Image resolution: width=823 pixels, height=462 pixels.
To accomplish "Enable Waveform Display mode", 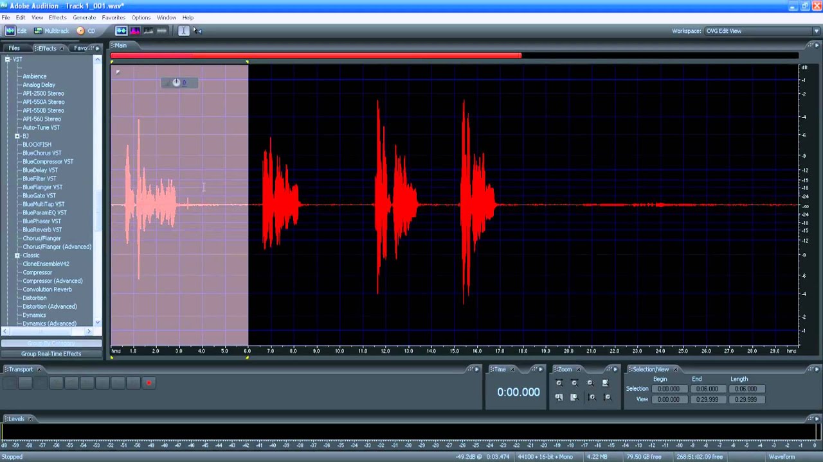I will point(121,31).
